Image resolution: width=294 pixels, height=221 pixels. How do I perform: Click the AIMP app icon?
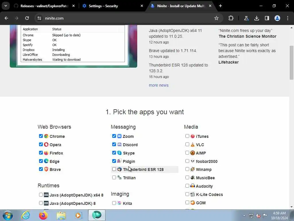pos(193,153)
